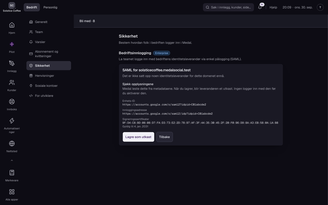Viewport: 328px width, 205px height.
Task: Open Abonnement og kvitteringer
Action: point(49,54)
